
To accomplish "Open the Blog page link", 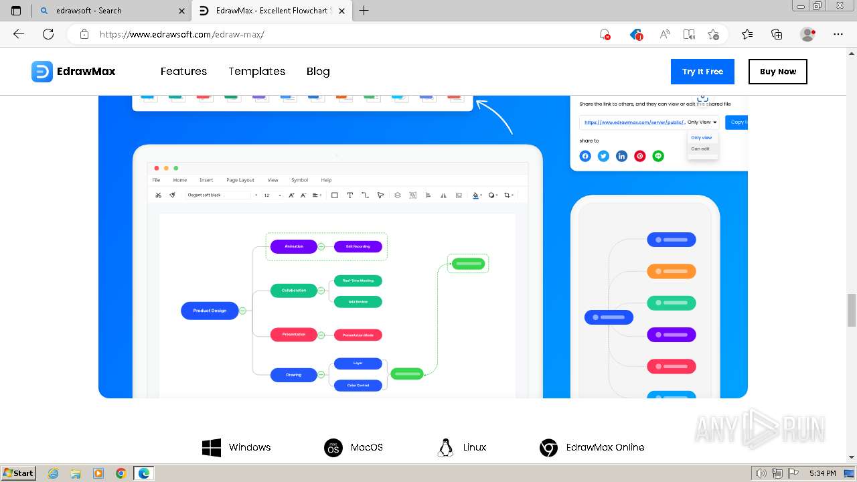I will [x=318, y=72].
